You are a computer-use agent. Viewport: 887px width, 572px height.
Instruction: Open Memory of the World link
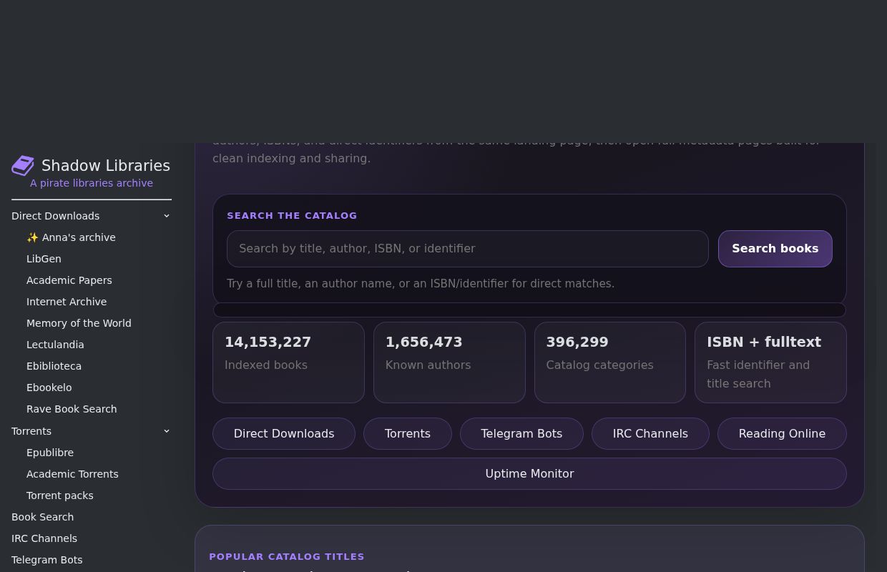79,323
